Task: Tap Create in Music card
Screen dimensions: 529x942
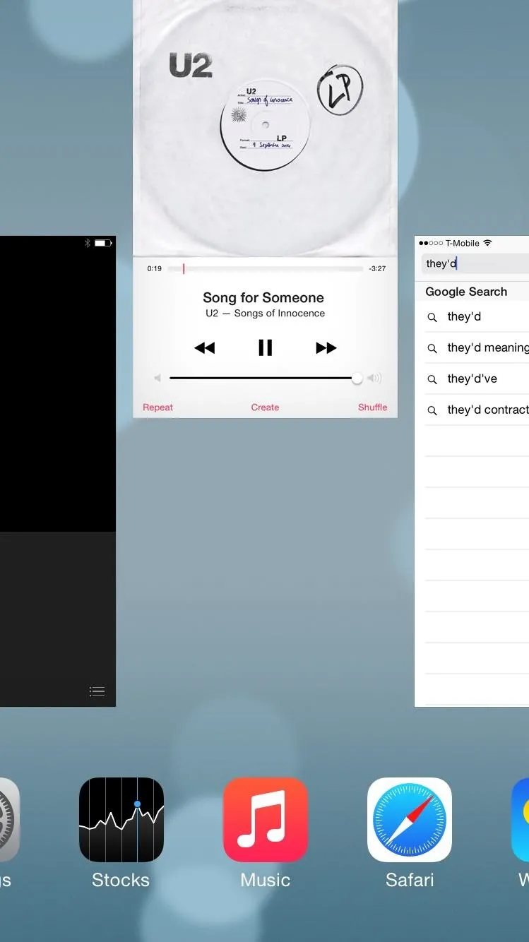Action: pyautogui.click(x=265, y=407)
